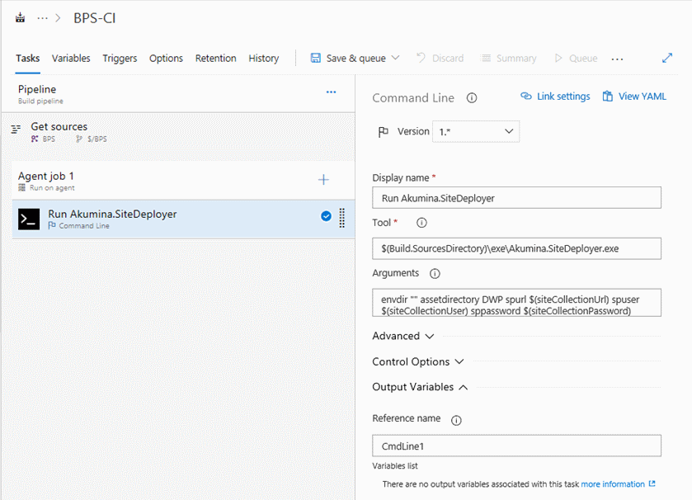Image resolution: width=692 pixels, height=500 pixels.
Task: Go to the Options tab
Action: coord(166,59)
